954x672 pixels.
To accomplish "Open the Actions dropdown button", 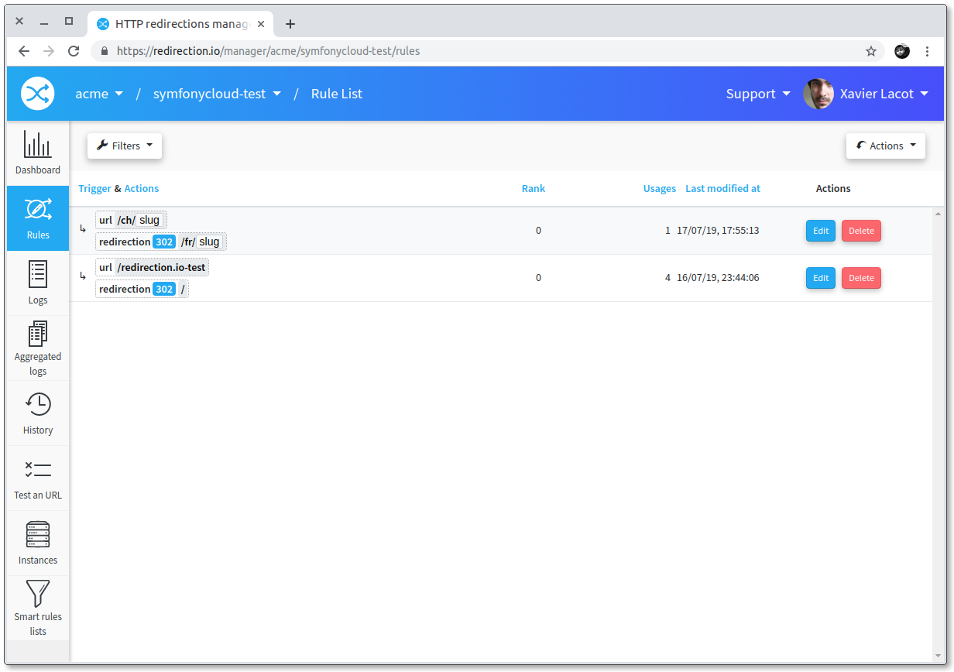I will [x=886, y=146].
